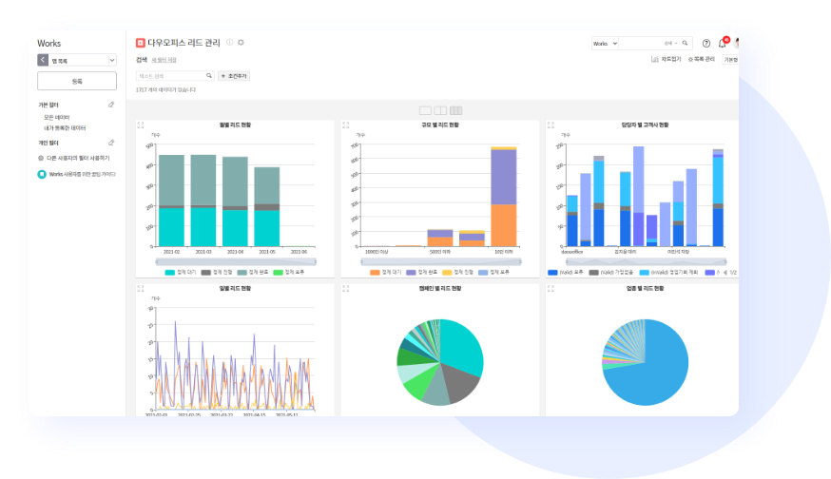Click the 목록 관리 button
Viewport: 831px width, 479px height.
701,59
